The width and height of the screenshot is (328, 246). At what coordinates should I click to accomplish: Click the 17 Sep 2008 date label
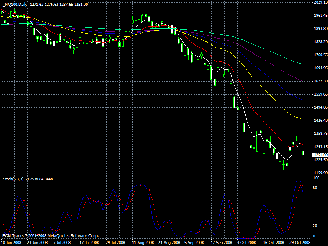221,243
